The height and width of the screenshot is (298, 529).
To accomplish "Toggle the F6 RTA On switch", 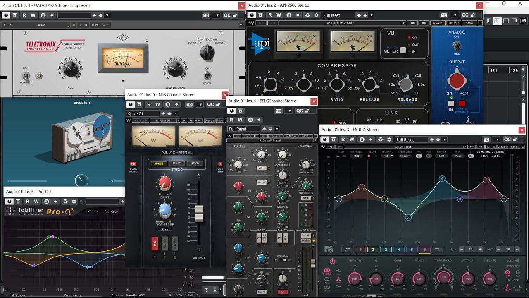I will click(470, 156).
